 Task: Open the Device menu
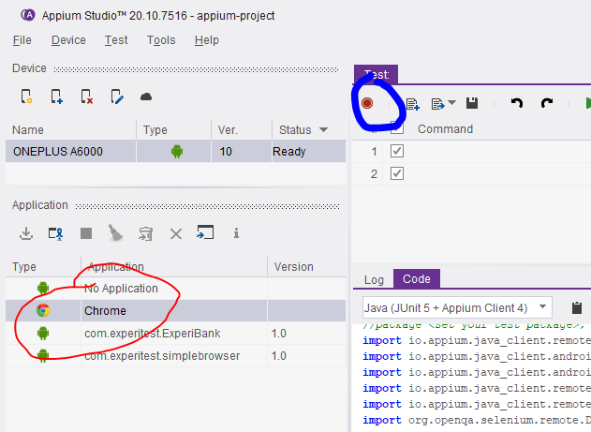68,40
